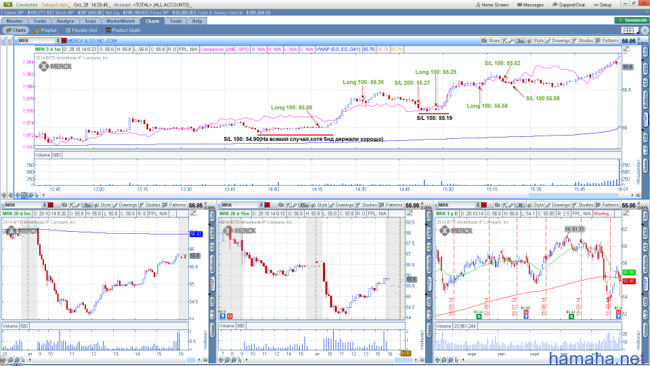This screenshot has width=650, height=366.
Task: Open the Analyze tab
Action: tap(65, 21)
